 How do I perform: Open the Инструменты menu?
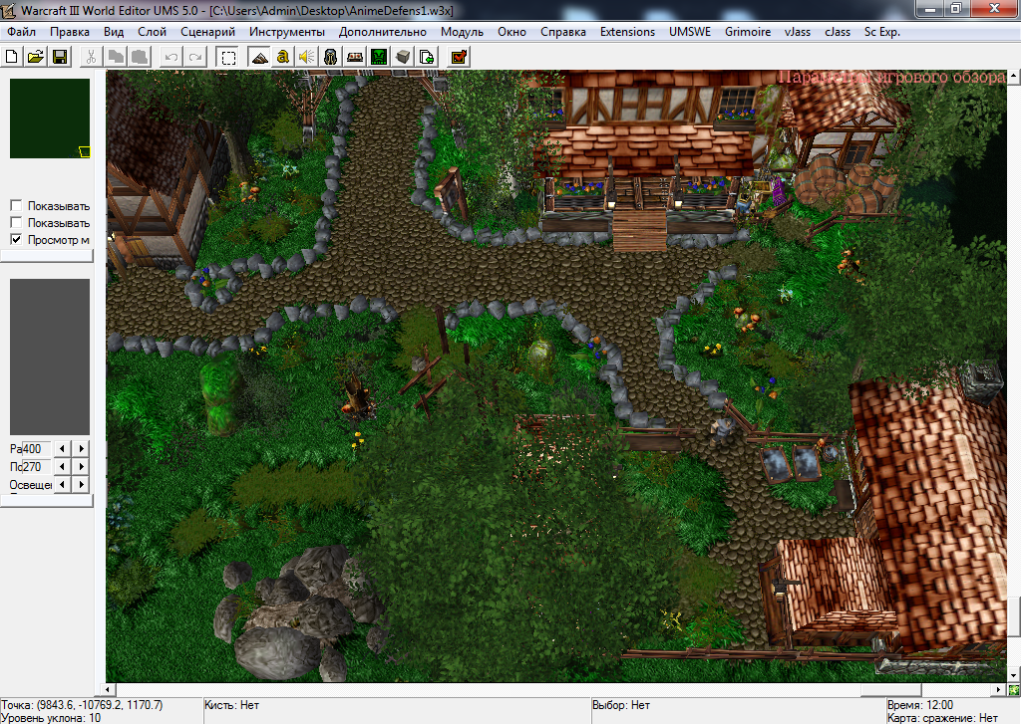pos(286,32)
